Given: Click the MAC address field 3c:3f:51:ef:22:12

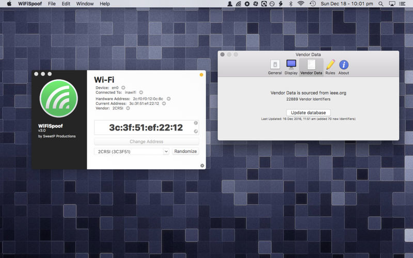Looking at the screenshot, I should click(x=146, y=127).
